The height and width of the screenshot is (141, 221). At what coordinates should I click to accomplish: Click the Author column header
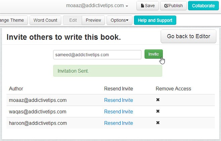(x=16, y=89)
